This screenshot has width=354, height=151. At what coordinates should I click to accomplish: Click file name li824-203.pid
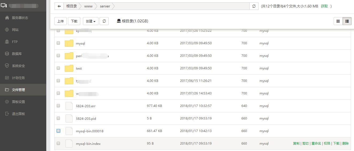(x=86, y=118)
